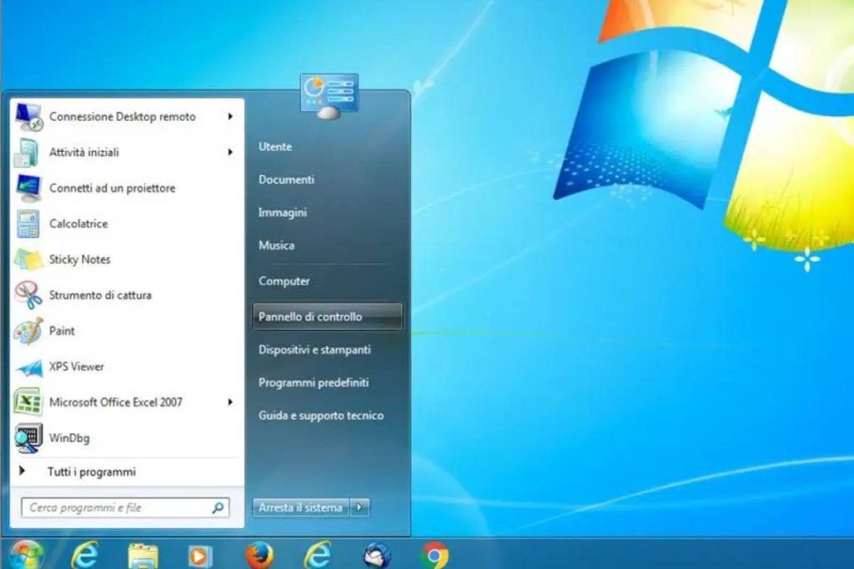This screenshot has height=569, width=854.
Task: Open Computer from the Start menu
Action: [284, 282]
